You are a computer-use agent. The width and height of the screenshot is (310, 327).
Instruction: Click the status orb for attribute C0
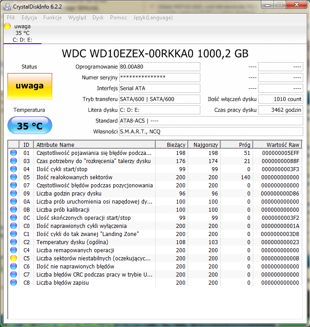[14, 226]
